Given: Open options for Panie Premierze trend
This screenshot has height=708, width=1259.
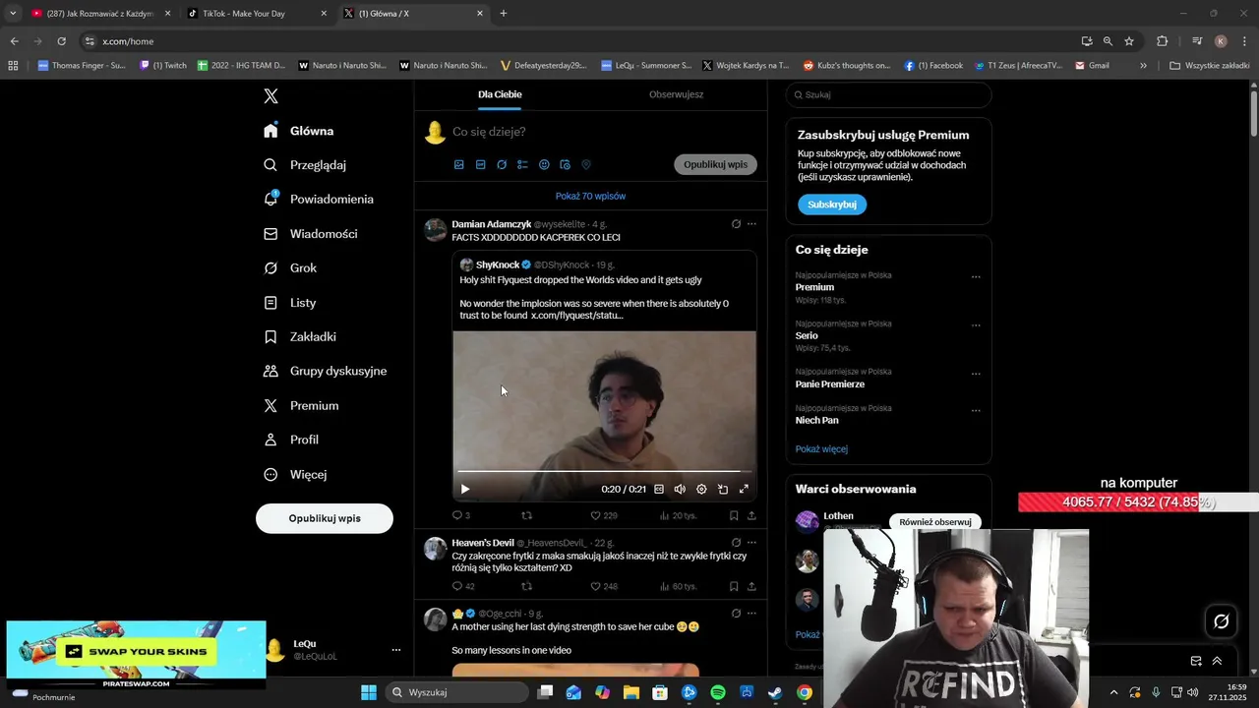Looking at the screenshot, I should 976,374.
